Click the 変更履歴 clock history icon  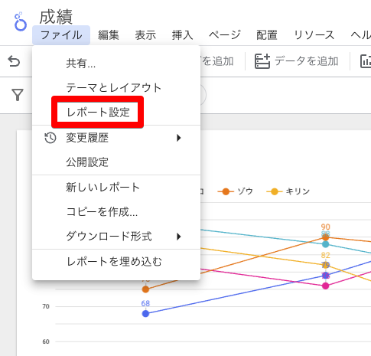pyautogui.click(x=50, y=138)
